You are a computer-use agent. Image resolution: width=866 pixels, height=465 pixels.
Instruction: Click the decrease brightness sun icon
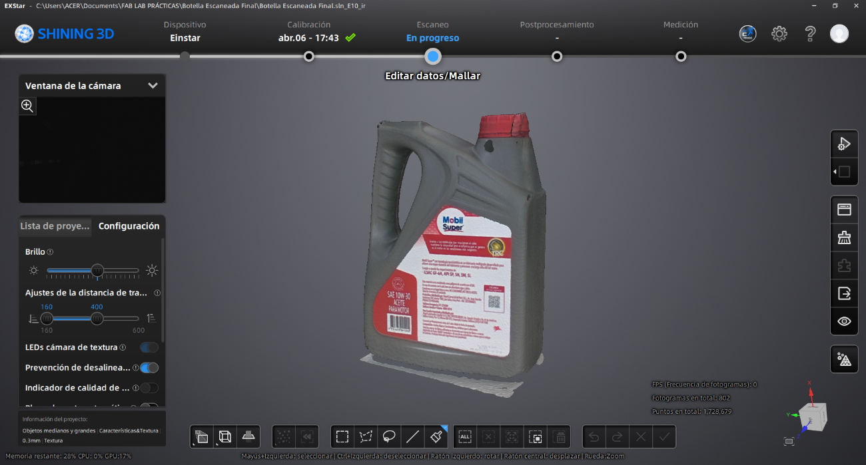(x=34, y=270)
